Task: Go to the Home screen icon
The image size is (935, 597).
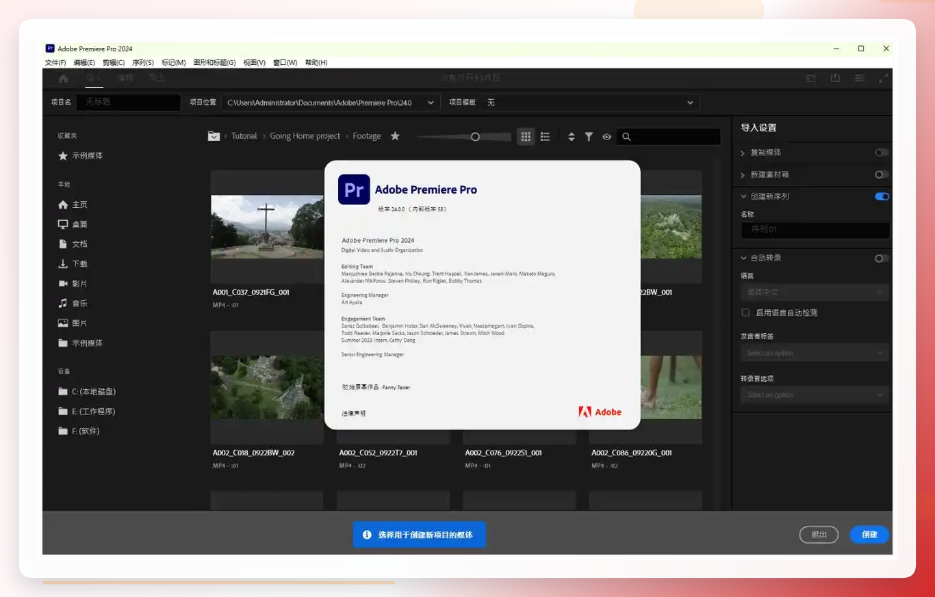Action: coord(64,78)
